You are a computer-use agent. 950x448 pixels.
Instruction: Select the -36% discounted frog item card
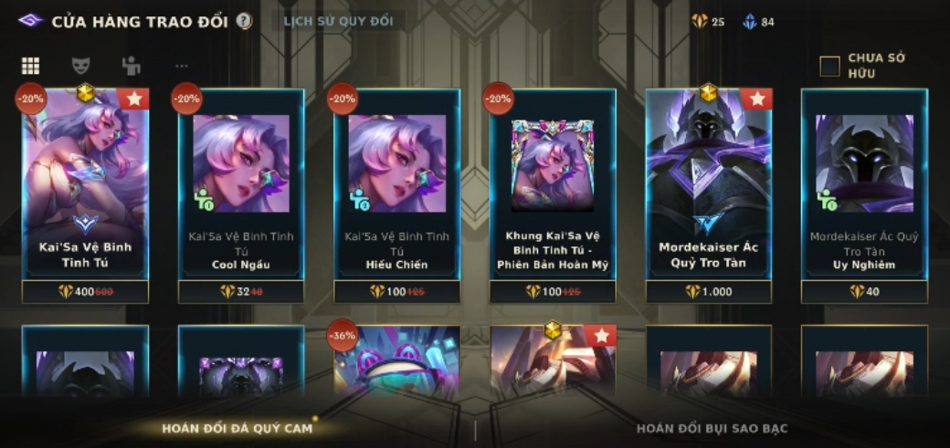(396, 361)
